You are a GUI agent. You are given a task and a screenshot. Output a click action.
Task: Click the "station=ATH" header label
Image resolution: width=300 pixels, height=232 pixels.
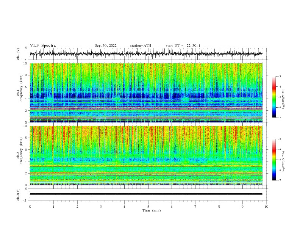pyautogui.click(x=141, y=45)
